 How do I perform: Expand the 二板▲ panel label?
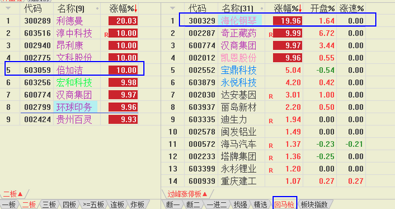[x=13, y=194]
